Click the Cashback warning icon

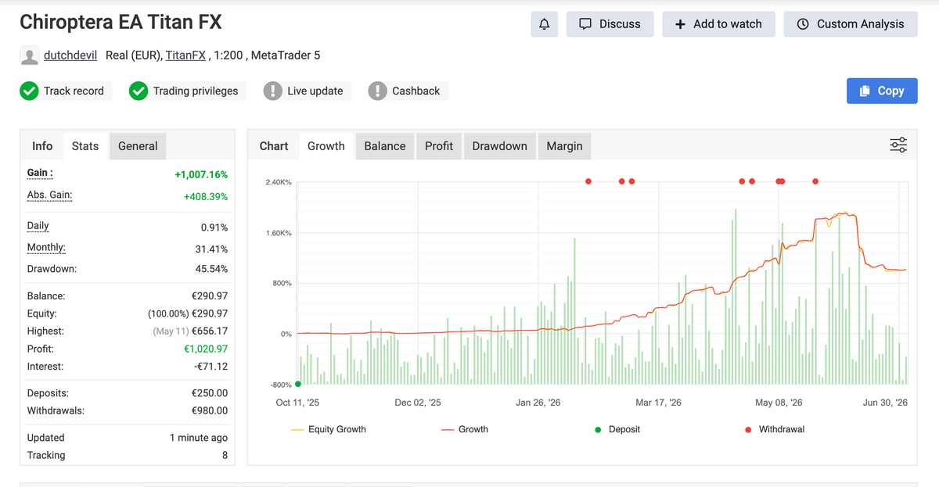[x=377, y=91]
